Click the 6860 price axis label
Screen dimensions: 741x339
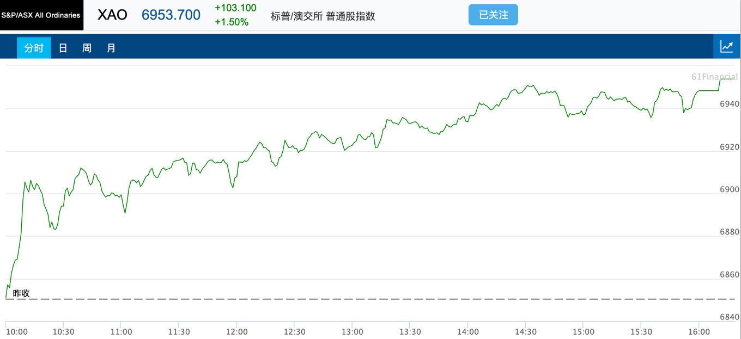[x=730, y=275]
